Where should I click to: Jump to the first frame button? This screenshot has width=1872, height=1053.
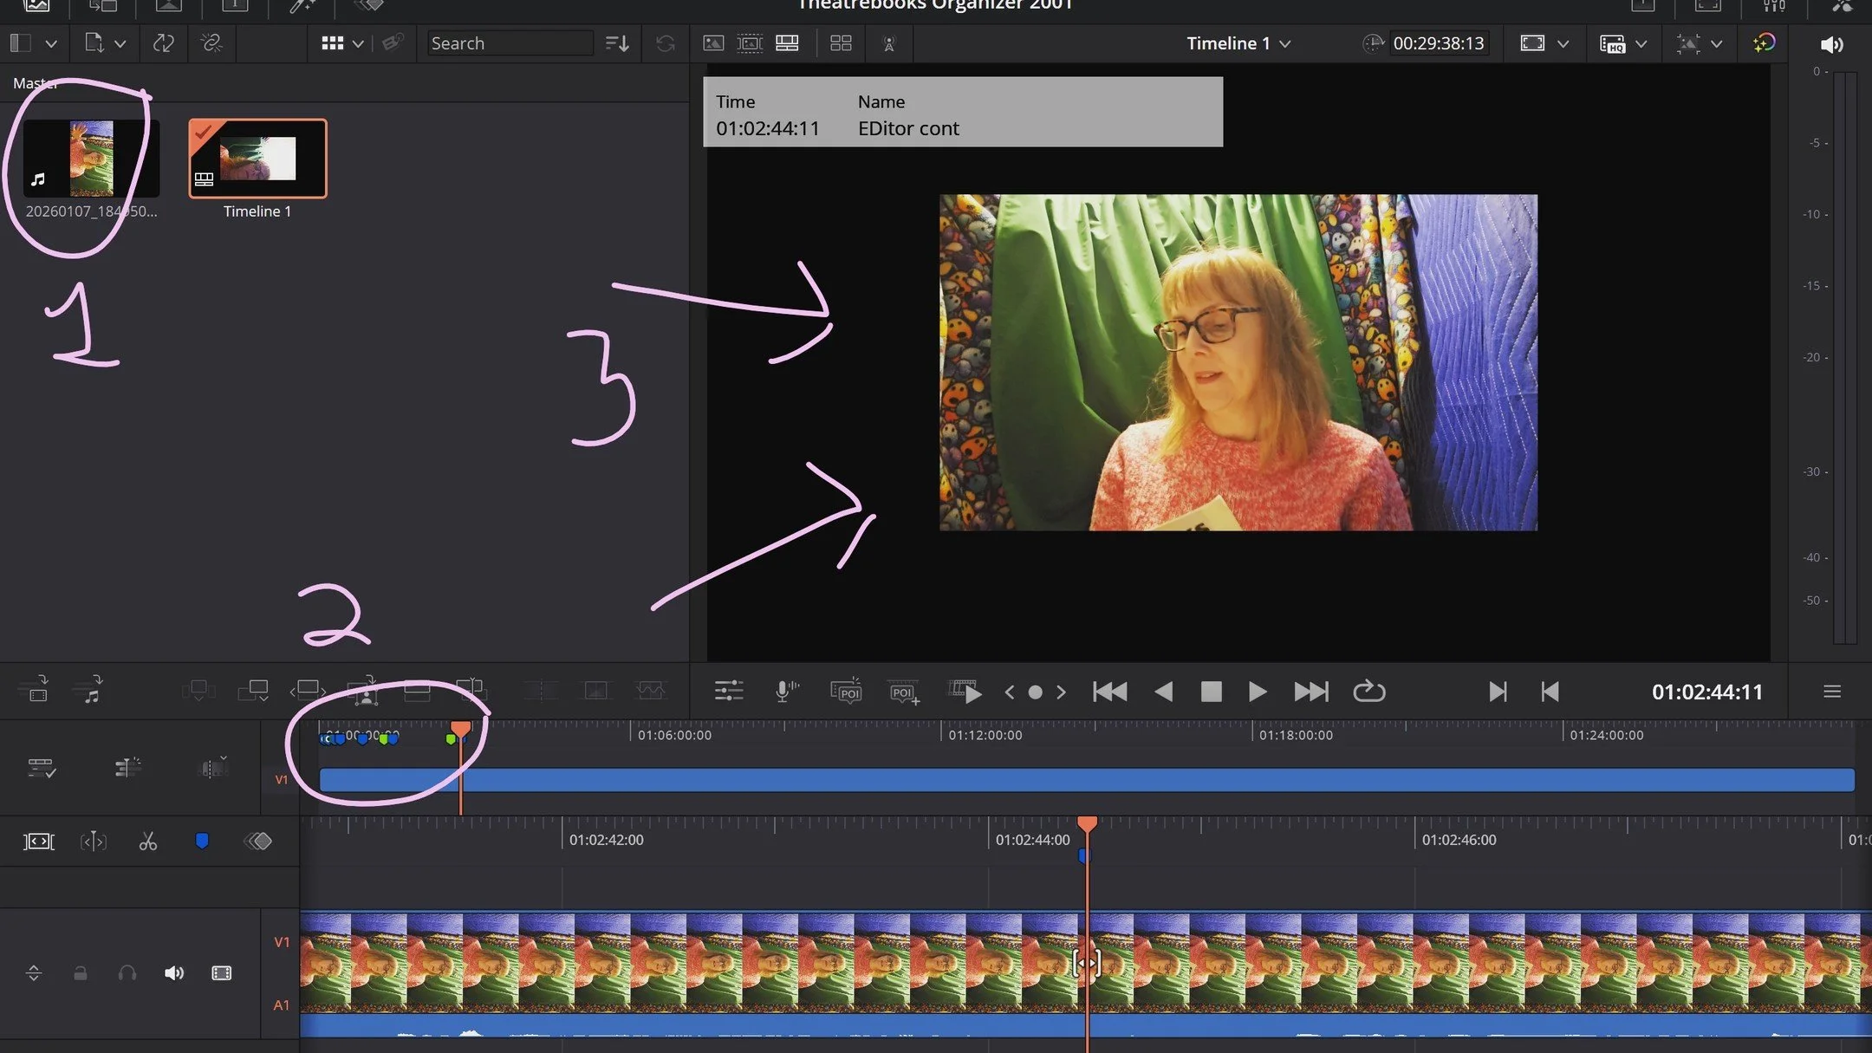(1109, 691)
